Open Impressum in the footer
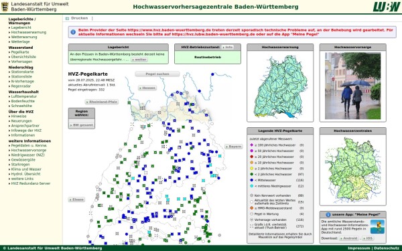The height and width of the screenshot is (251, 402). (x=358, y=248)
